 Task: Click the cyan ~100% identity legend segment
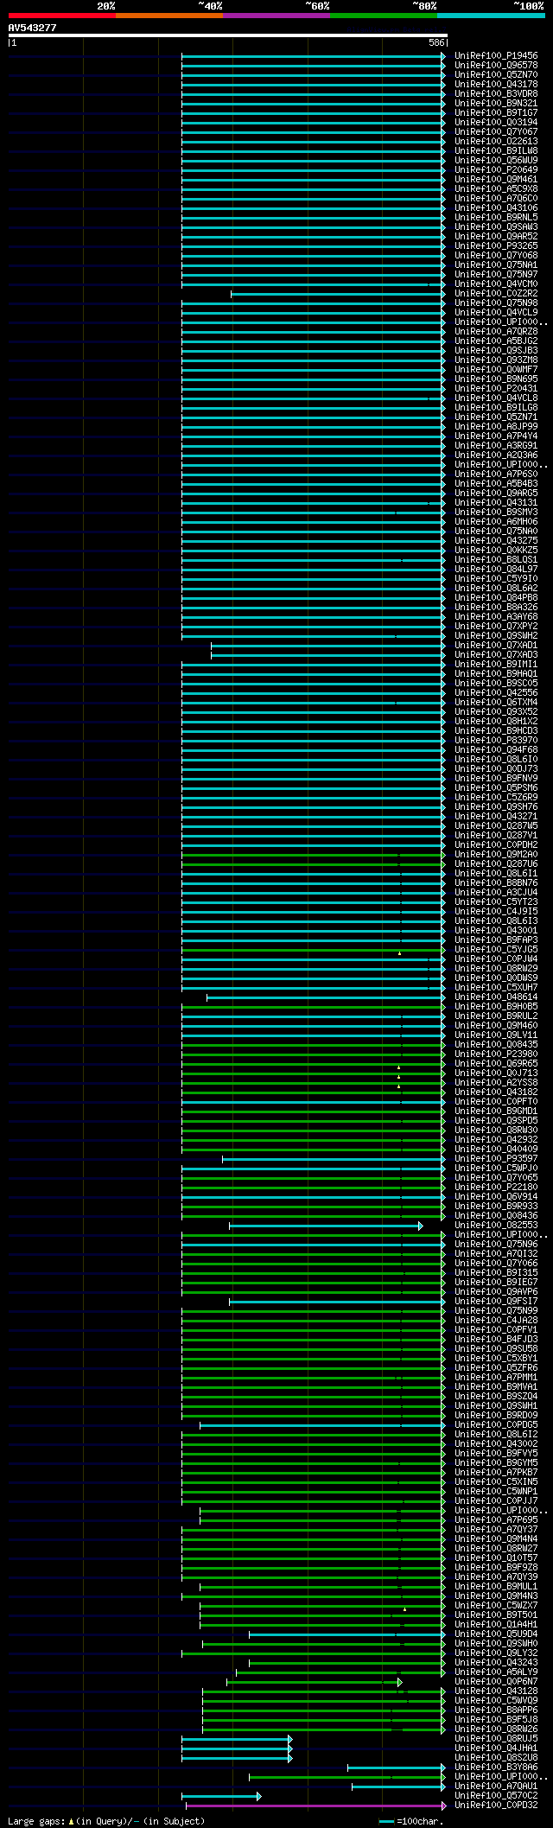tap(491, 16)
